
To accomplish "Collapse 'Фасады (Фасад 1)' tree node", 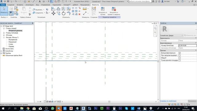I will tap(4, 37).
